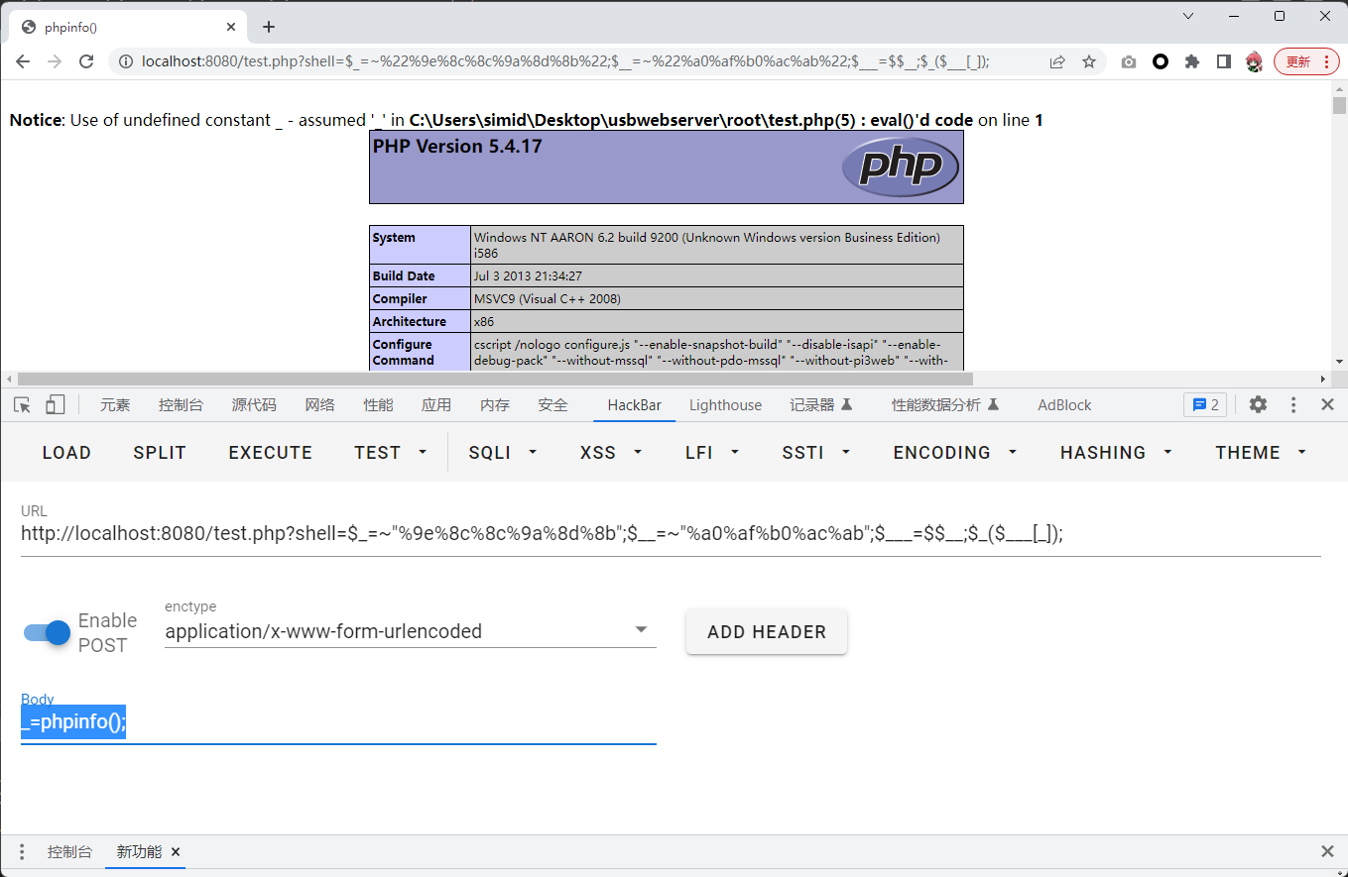This screenshot has height=877, width=1348.
Task: Disable the Enable POST switch
Action: coord(48,632)
